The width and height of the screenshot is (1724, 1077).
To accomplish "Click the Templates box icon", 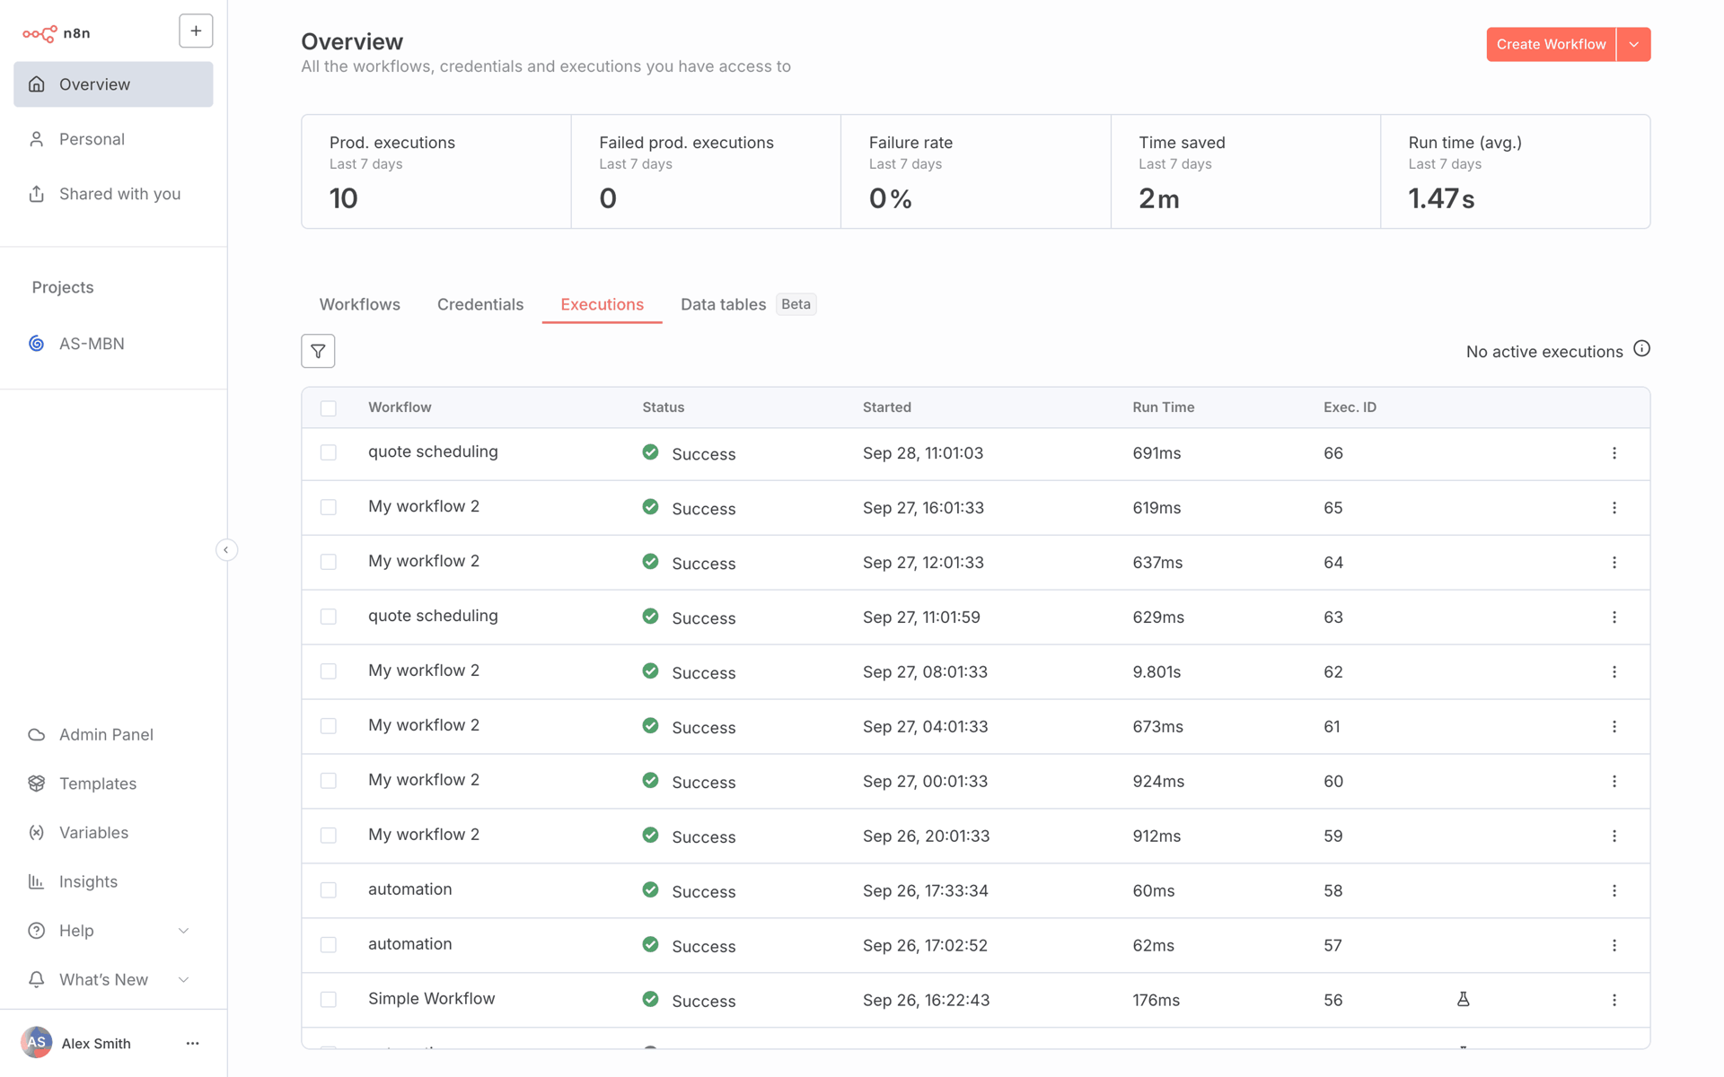I will click(x=36, y=784).
